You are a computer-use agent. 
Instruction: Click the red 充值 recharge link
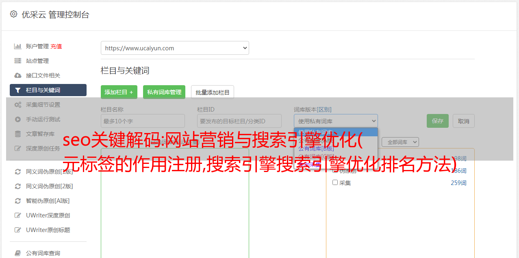point(56,46)
